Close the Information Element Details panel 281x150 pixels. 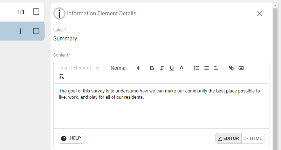click(260, 14)
